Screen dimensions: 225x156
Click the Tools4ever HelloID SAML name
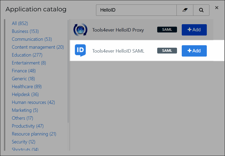tap(118, 51)
